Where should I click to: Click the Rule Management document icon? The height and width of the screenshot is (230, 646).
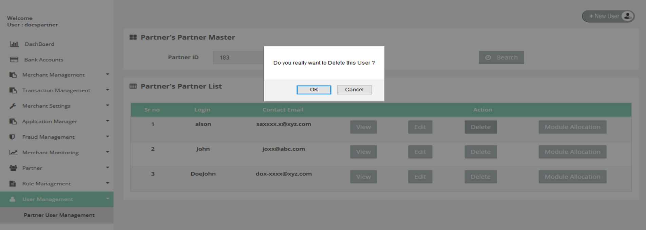(x=13, y=184)
